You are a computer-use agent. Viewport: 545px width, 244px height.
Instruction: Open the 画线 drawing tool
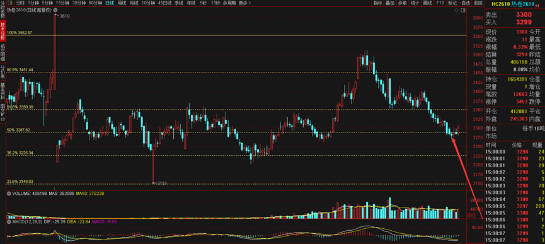click(x=428, y=3)
